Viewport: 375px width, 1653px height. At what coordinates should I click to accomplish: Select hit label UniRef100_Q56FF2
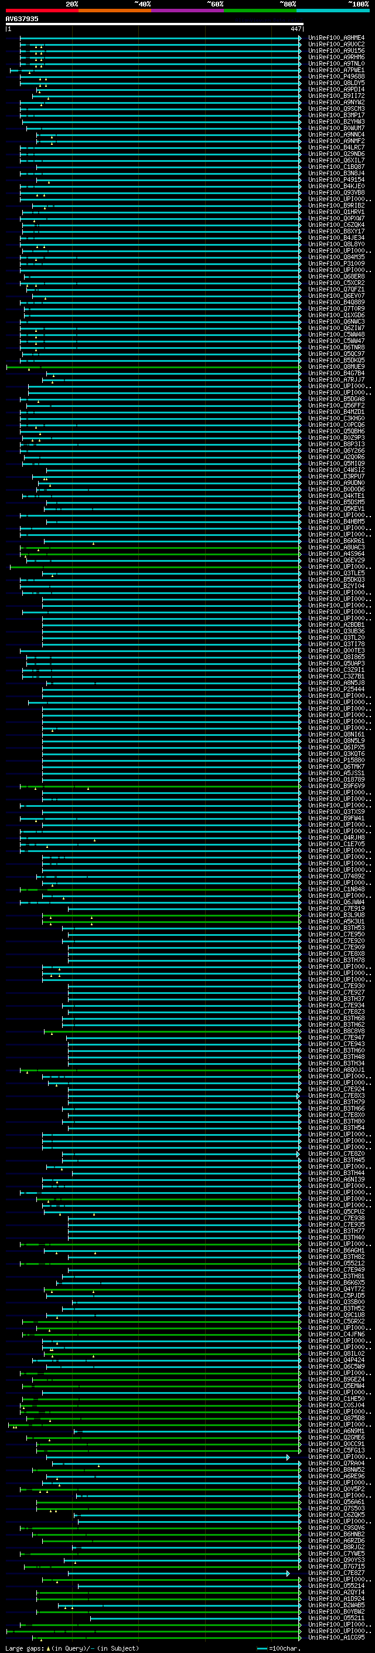coord(336,406)
